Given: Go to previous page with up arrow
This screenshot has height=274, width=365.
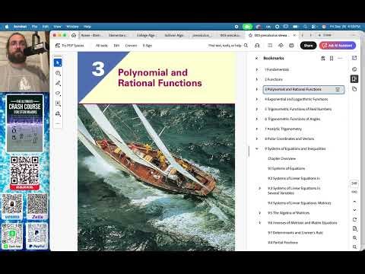Looking at the screenshot, I should pos(354,202).
